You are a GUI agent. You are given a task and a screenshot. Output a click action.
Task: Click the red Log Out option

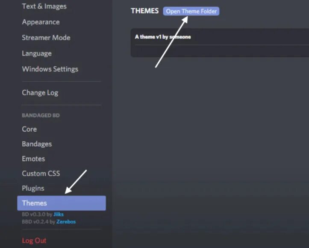tap(34, 240)
